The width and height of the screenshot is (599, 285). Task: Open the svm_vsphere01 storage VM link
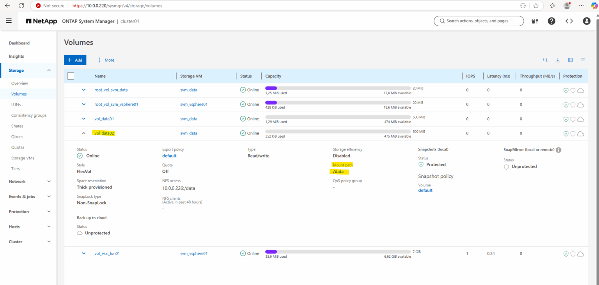tap(193, 253)
